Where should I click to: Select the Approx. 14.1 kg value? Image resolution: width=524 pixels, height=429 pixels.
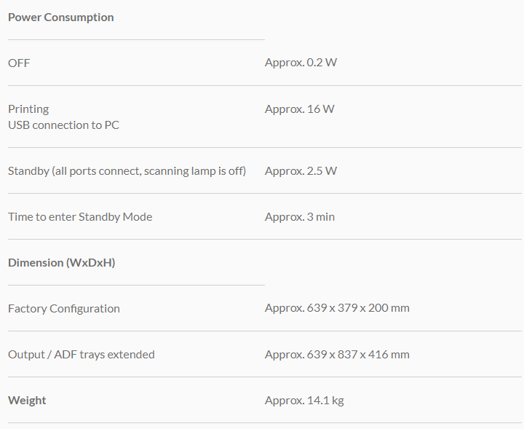click(x=303, y=401)
